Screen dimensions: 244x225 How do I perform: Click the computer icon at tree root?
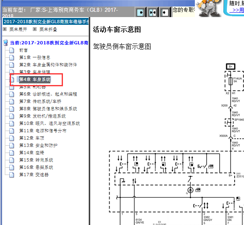coord(6,43)
